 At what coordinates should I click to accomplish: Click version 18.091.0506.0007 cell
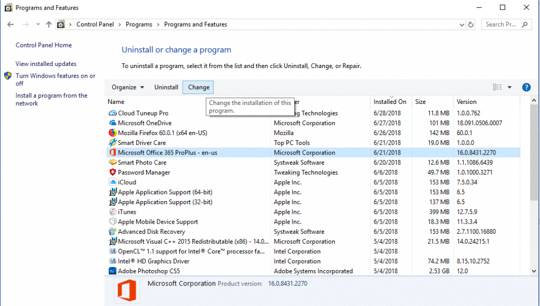click(x=479, y=123)
